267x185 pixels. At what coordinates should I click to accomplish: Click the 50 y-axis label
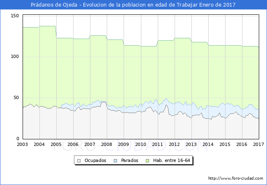16,97
